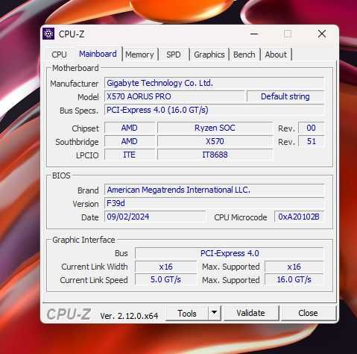Screen dimensions: 357x354
Task: Click Max. Supported link width x16 value
Action: click(x=294, y=267)
